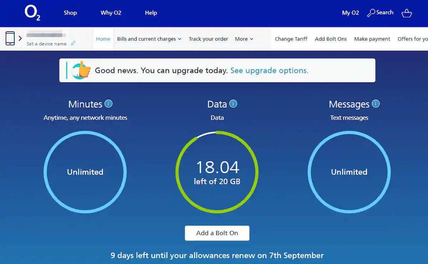Click the Minutes info icon
The width and height of the screenshot is (428, 264).
pyautogui.click(x=108, y=104)
